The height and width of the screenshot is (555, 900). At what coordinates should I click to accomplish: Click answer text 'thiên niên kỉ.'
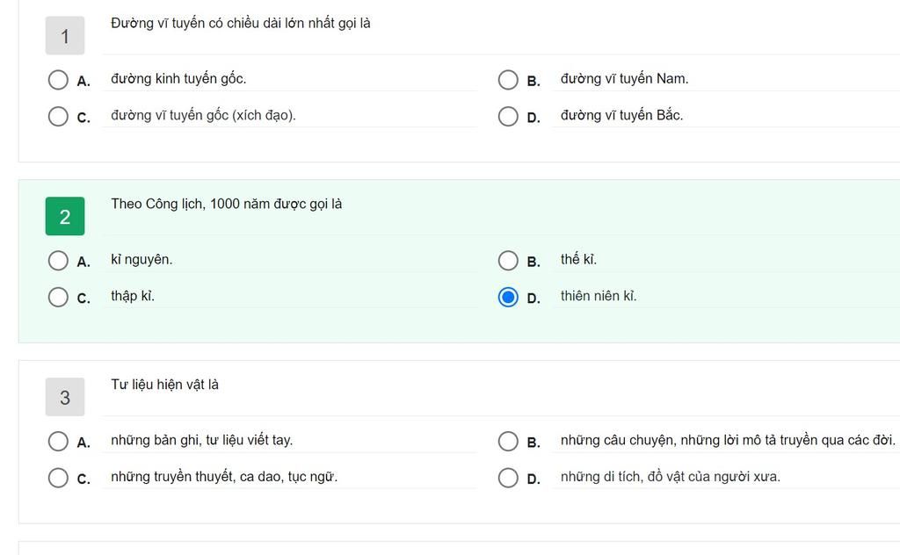click(x=599, y=296)
